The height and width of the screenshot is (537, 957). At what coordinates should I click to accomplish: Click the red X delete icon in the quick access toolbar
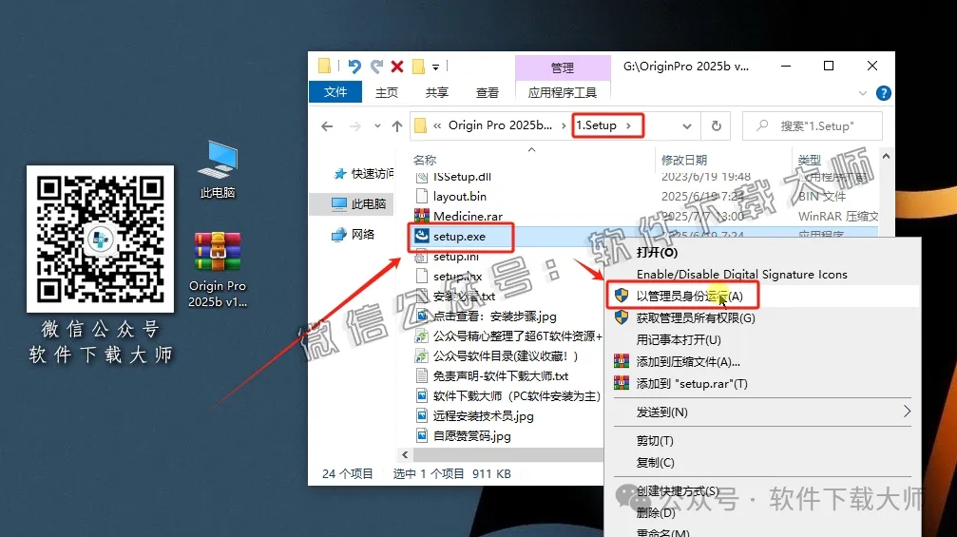coord(397,66)
